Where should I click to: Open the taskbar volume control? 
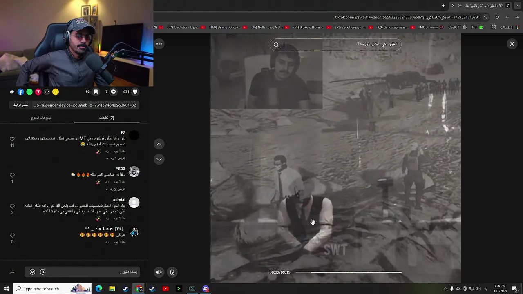point(478,289)
